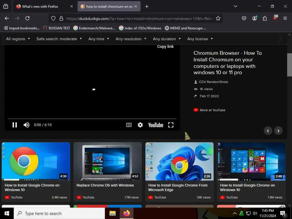Expand the Any time filter
Image resolution: width=292 pixels, height=219 pixels.
(99, 39)
